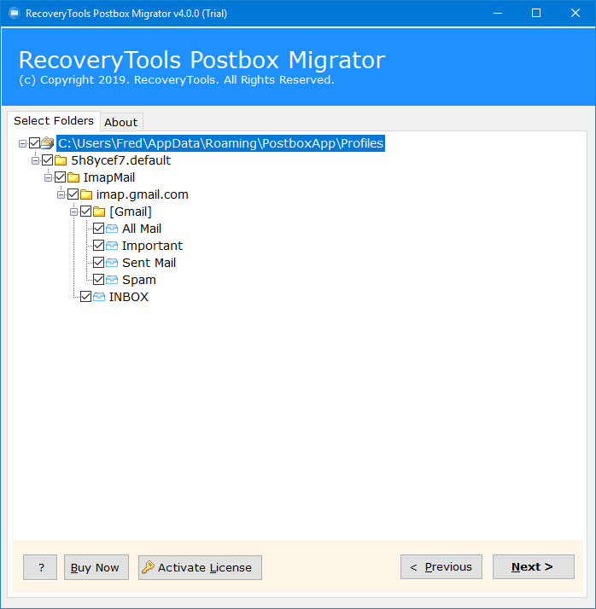Uncheck the INBOX checkbox

86,297
